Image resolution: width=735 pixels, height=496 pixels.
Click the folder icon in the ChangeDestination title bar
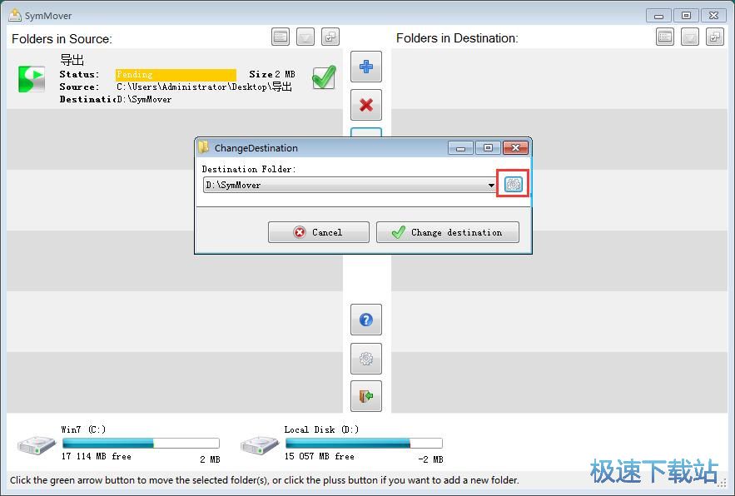pyautogui.click(x=203, y=147)
